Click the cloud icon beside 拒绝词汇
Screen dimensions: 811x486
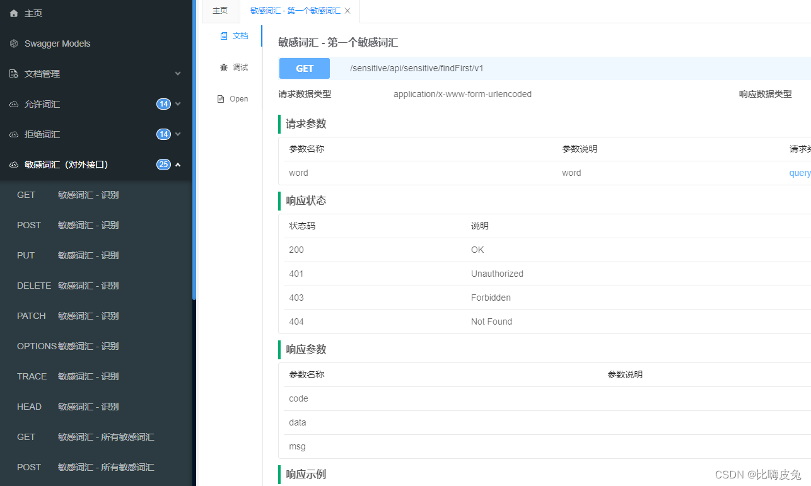click(14, 134)
